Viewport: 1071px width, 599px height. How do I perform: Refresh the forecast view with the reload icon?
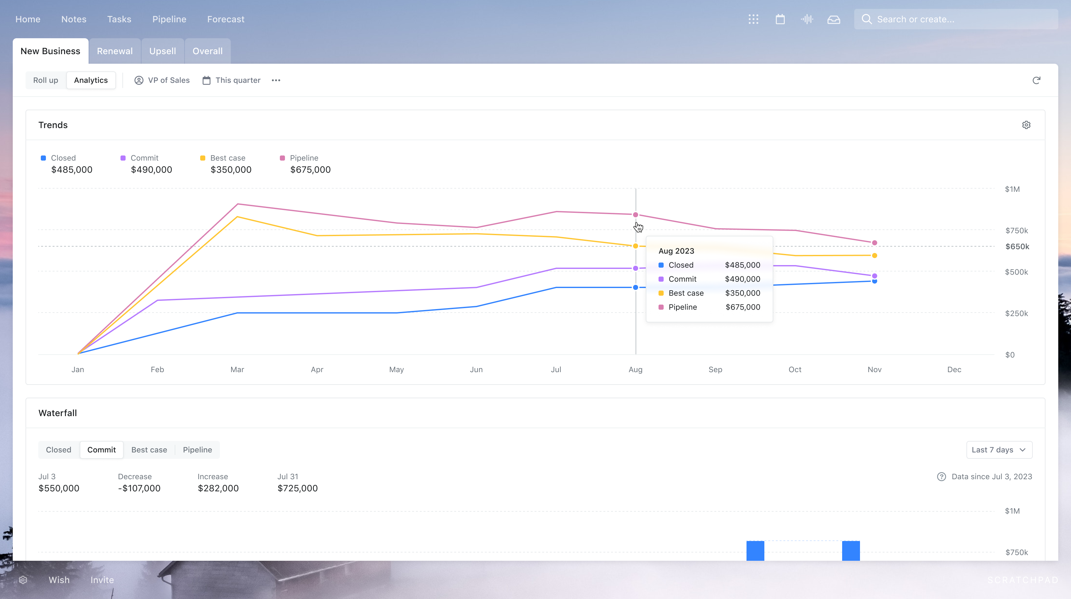pos(1037,80)
